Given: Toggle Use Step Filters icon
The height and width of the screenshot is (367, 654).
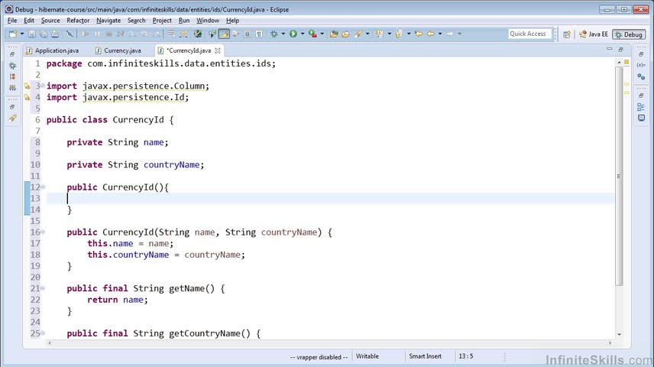Looking at the screenshot, I should [x=183, y=34].
